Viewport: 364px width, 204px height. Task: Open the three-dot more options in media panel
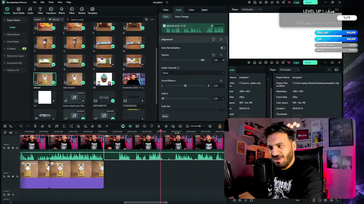[x=152, y=20]
